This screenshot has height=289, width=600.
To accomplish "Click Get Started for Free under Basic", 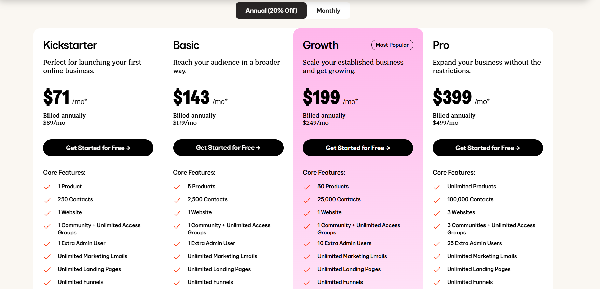I will click(228, 148).
